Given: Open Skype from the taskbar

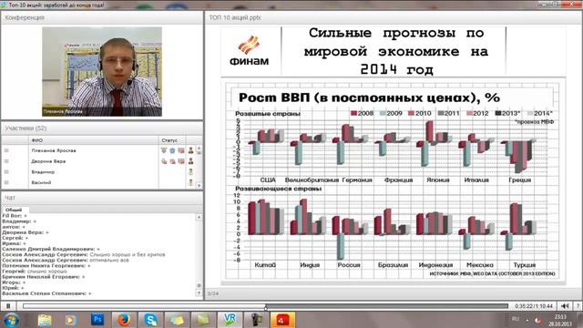Looking at the screenshot, I should coord(150,320).
